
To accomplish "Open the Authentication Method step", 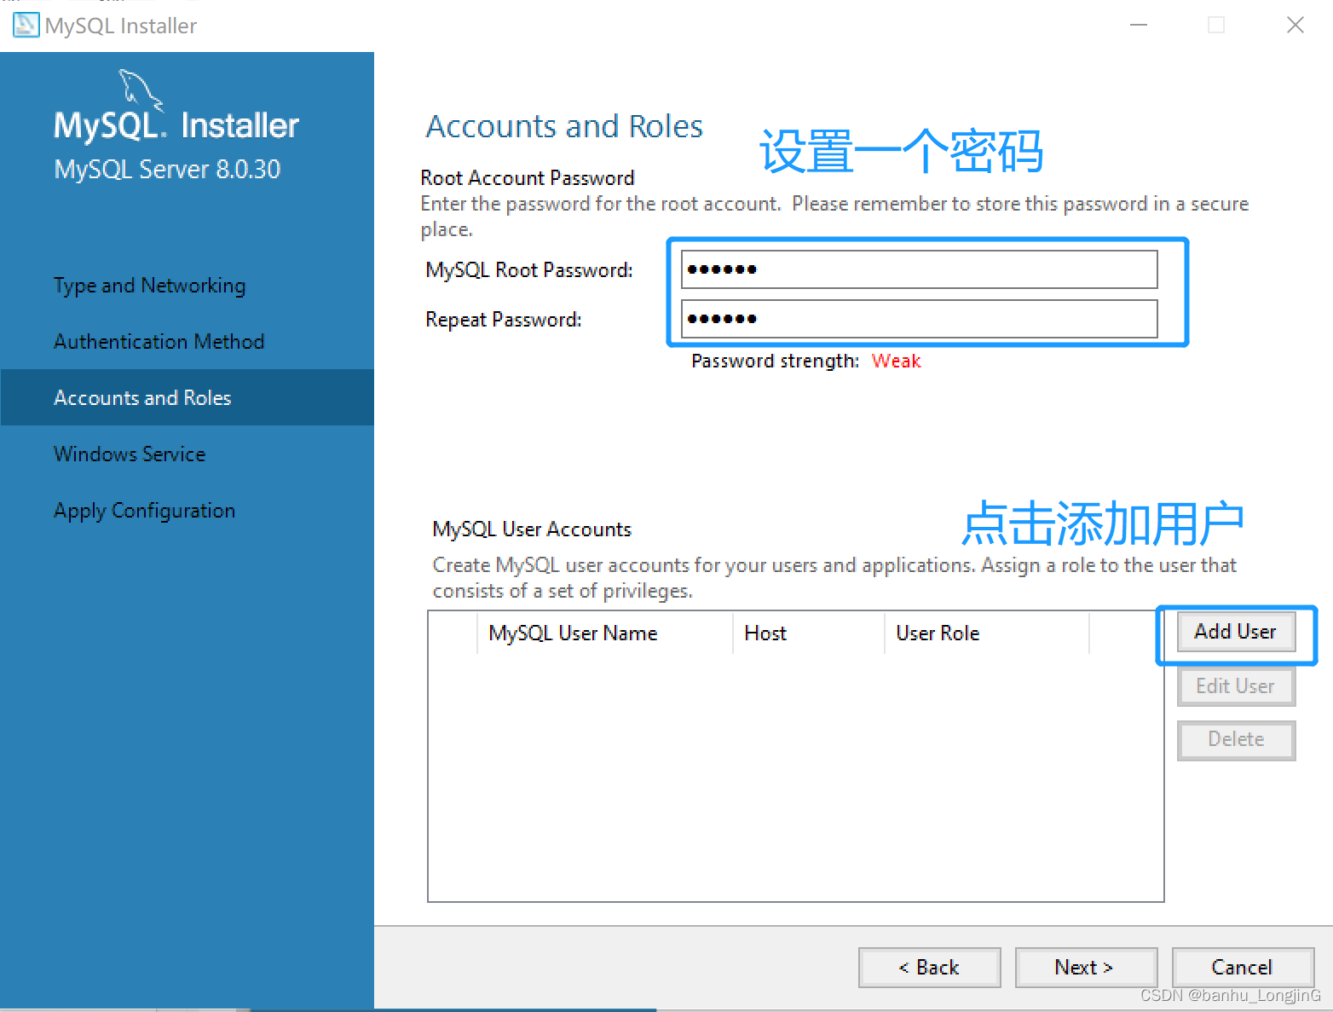I will [187, 342].
